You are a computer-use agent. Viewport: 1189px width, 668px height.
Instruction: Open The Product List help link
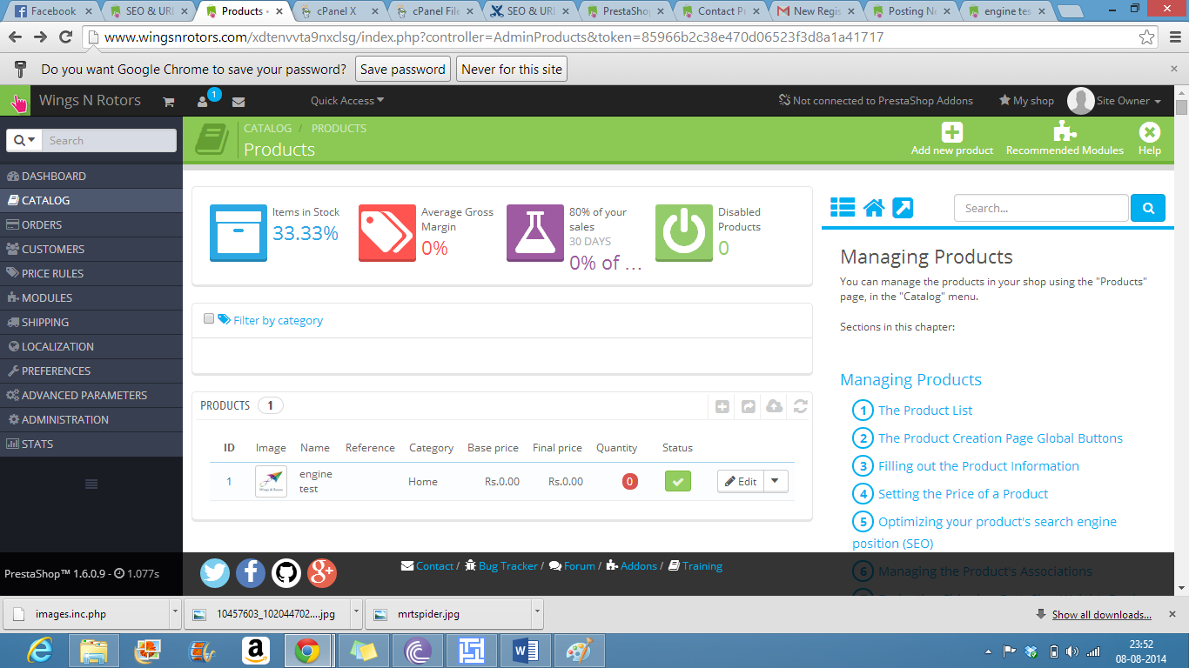click(925, 411)
